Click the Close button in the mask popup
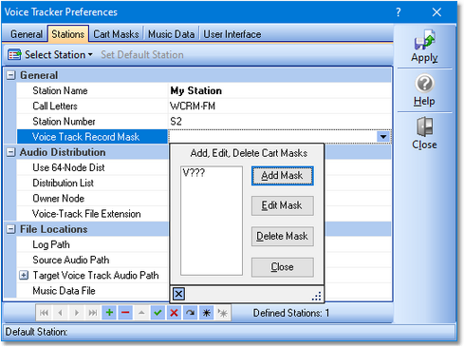464x348 pixels. pos(283,267)
